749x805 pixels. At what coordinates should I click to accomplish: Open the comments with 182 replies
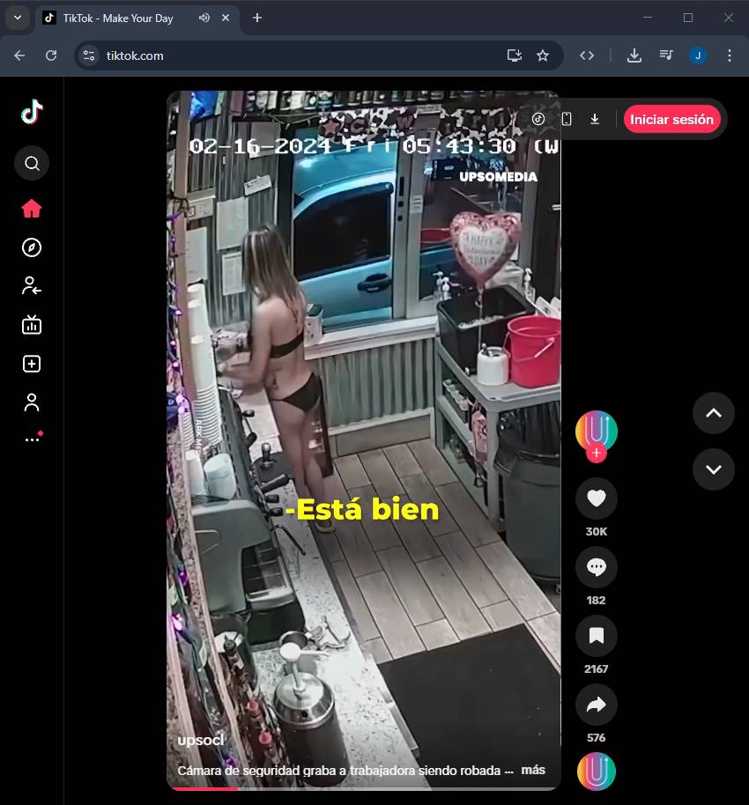pyautogui.click(x=597, y=567)
